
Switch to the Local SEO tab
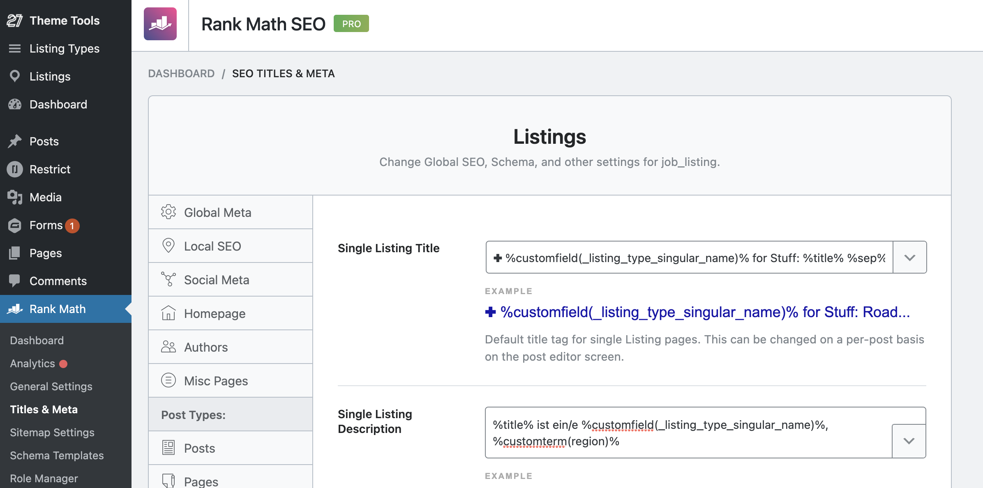coord(231,246)
